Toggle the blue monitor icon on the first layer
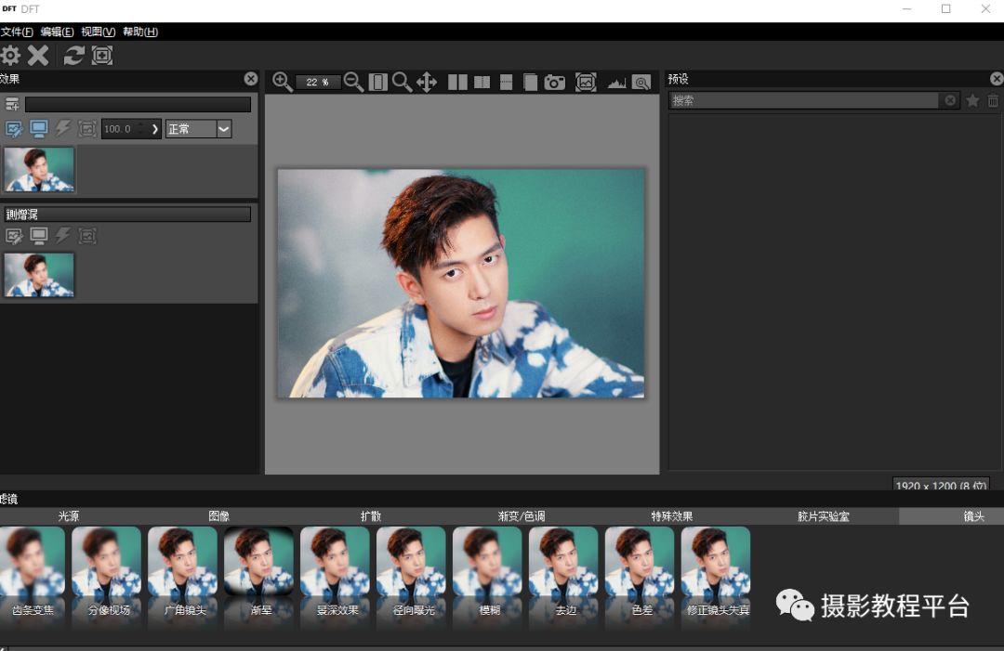1004x651 pixels. pyautogui.click(x=38, y=128)
